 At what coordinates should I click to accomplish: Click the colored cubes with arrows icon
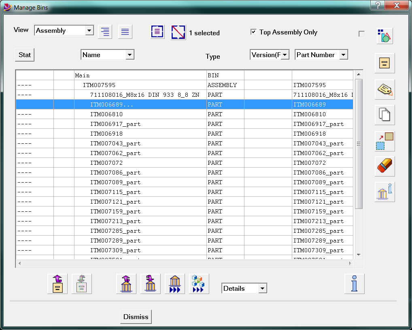click(199, 284)
